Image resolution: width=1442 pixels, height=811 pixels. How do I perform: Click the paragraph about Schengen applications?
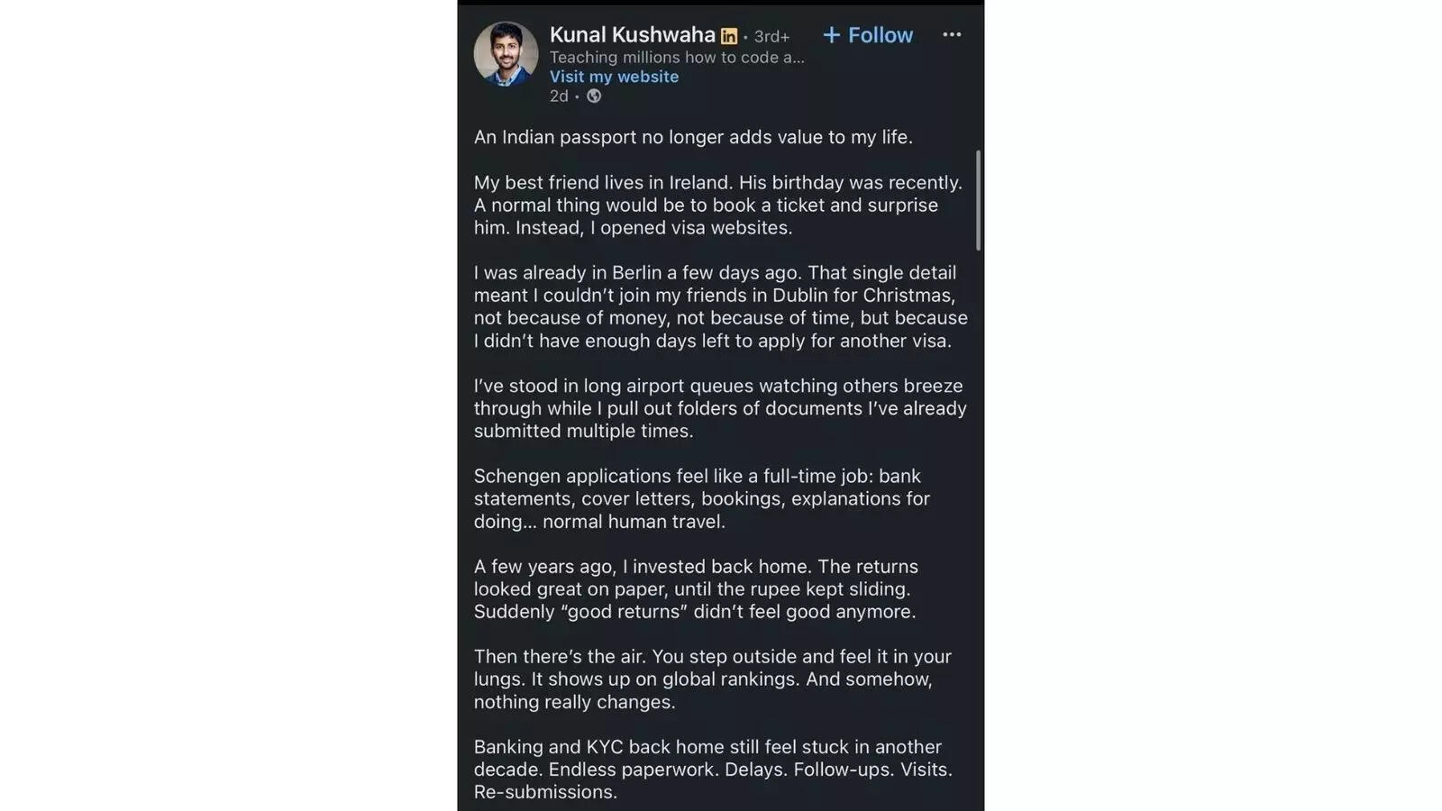pyautogui.click(x=701, y=498)
